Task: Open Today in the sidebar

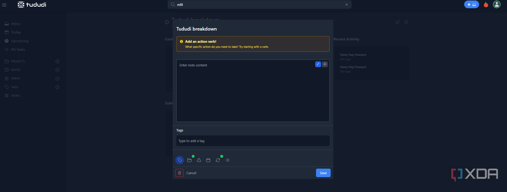Action: tap(13, 32)
